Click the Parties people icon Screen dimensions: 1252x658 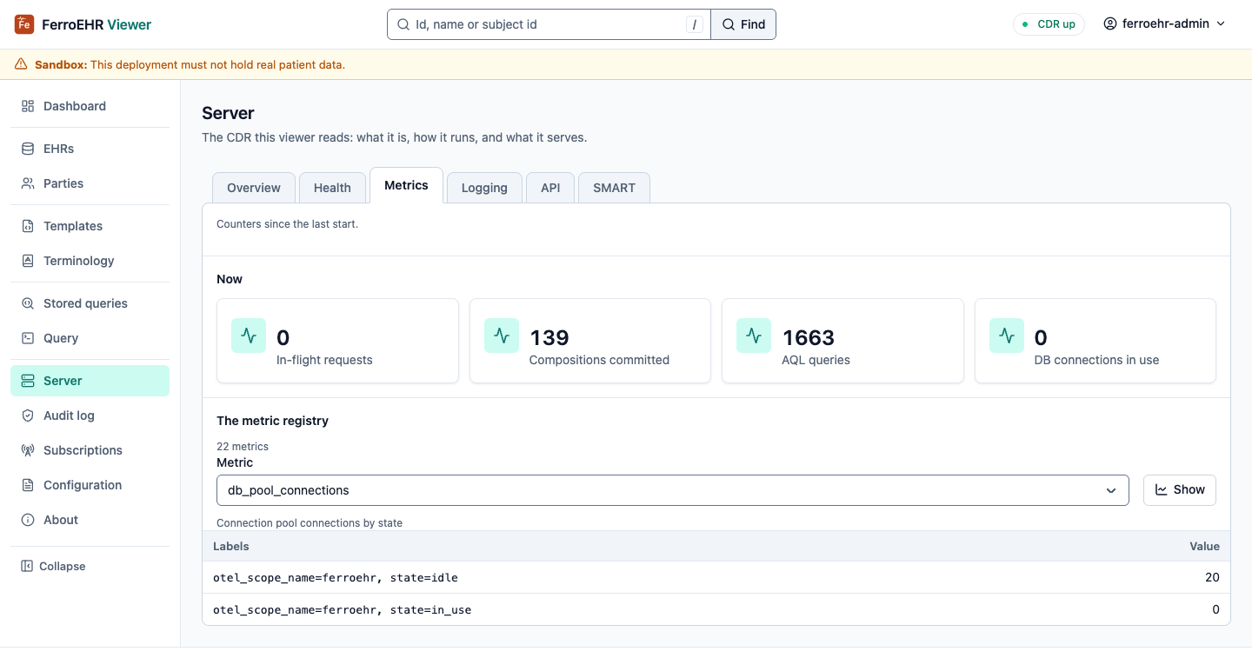[28, 183]
